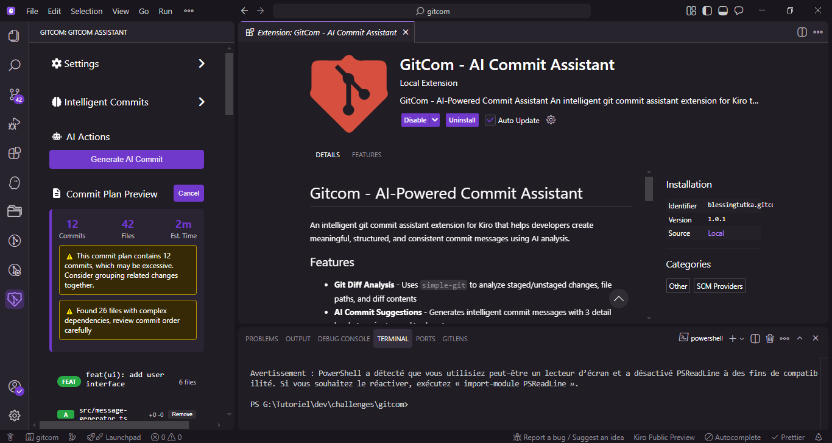Viewport: 832px width, 443px height.
Task: Select the GitCom icon in the activity bar
Action: click(14, 299)
